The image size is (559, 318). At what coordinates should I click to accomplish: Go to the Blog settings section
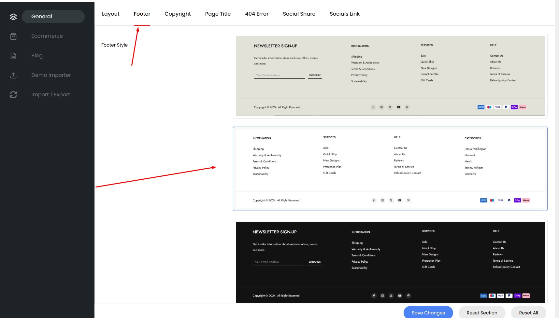(37, 56)
